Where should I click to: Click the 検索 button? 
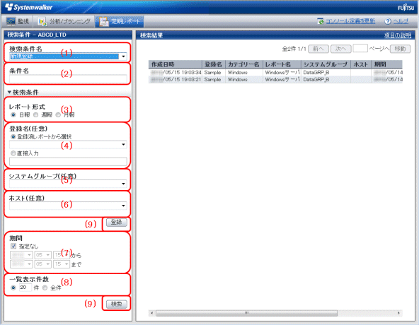(x=117, y=305)
